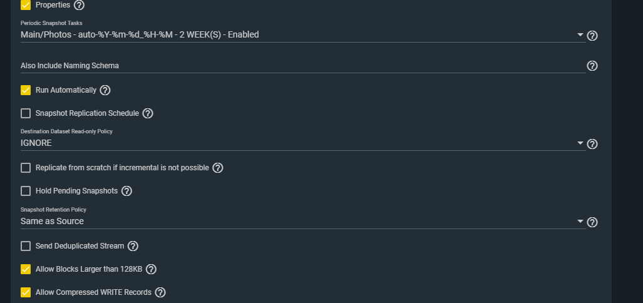Open help icon next to Properties
This screenshot has height=303, width=643.
79,5
